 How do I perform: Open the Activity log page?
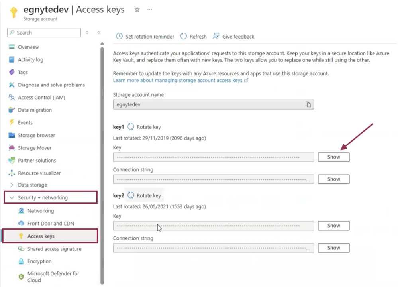click(30, 59)
